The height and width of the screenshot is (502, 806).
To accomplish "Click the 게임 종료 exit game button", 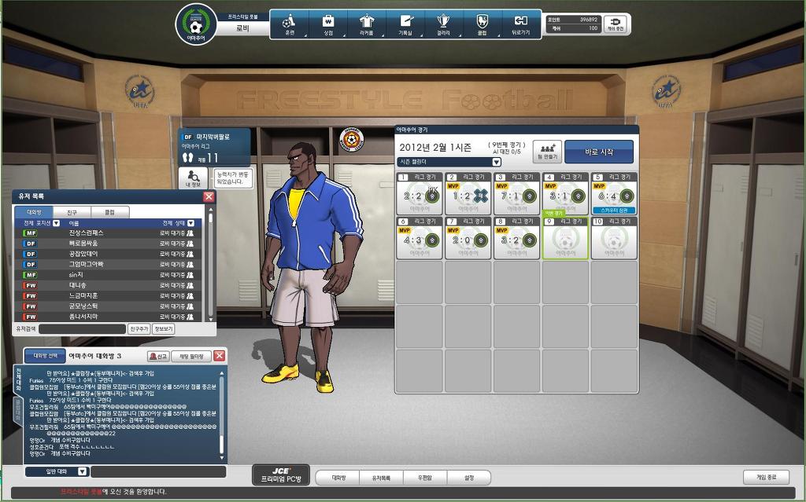I will click(766, 477).
